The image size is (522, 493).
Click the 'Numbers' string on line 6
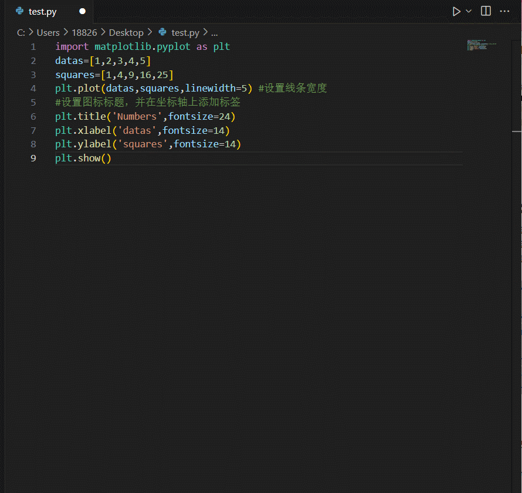click(x=137, y=116)
